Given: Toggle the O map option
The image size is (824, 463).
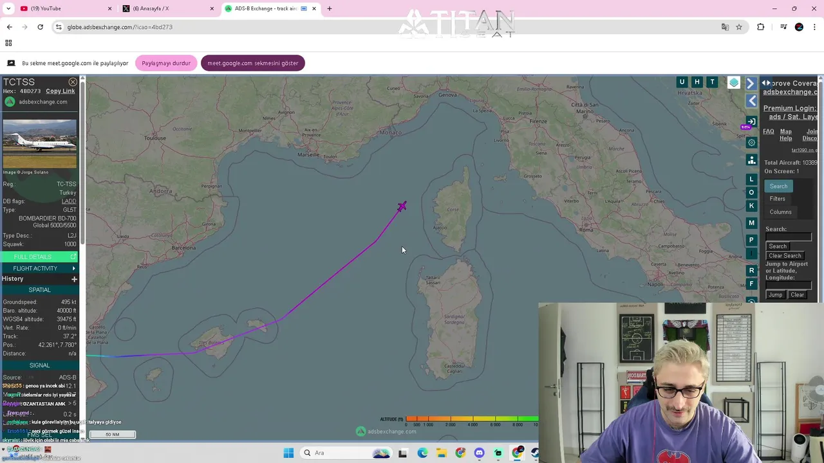Looking at the screenshot, I should pyautogui.click(x=751, y=192).
